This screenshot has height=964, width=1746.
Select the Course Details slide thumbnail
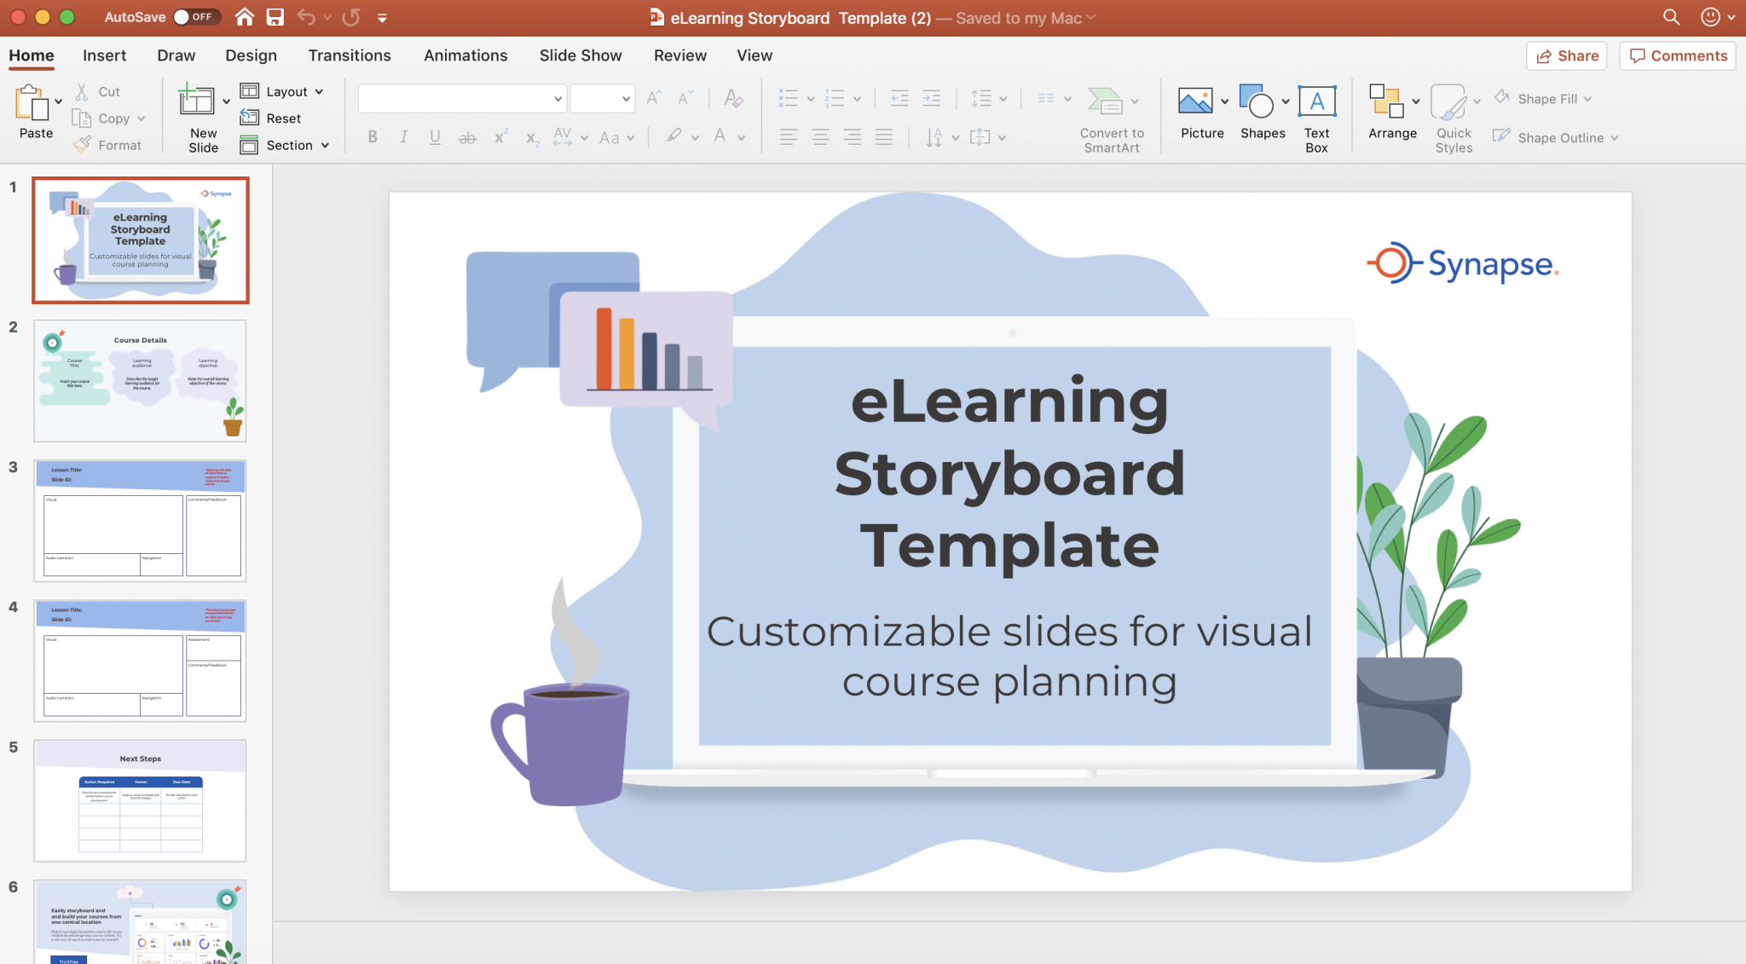pyautogui.click(x=140, y=380)
